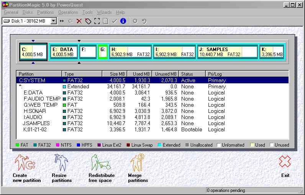Run the Merge partitions wizard
The image size is (305, 195).
[138, 168]
